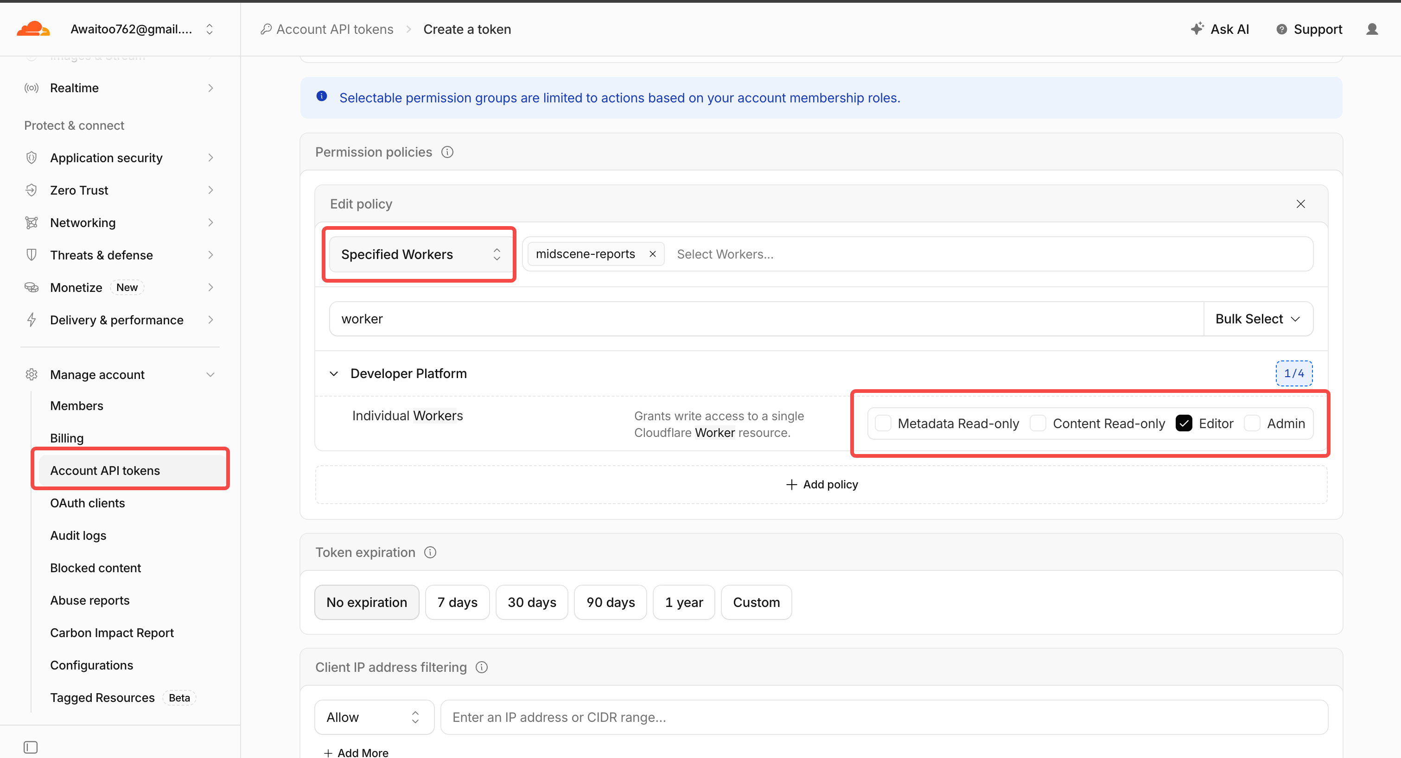
Task: Click the Application security shield icon
Action: pyautogui.click(x=32, y=158)
